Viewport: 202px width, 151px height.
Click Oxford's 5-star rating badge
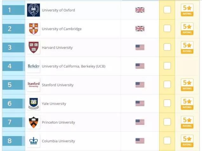[x=187, y=10]
